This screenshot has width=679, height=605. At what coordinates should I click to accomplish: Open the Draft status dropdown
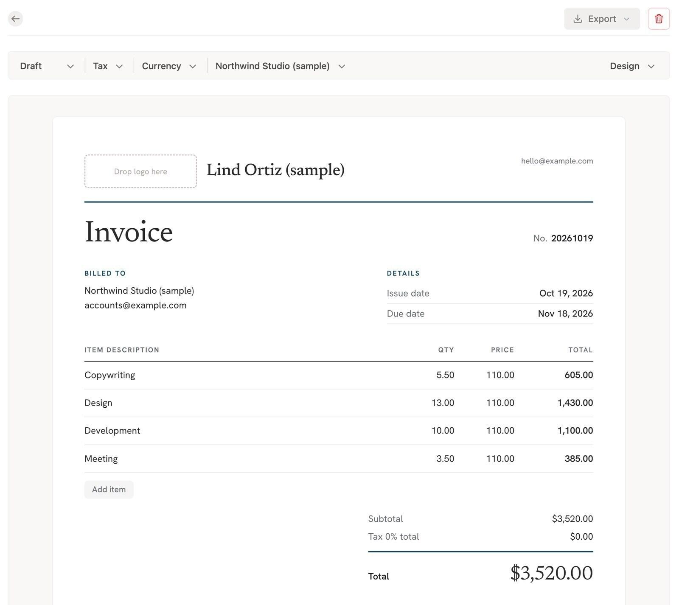point(47,66)
